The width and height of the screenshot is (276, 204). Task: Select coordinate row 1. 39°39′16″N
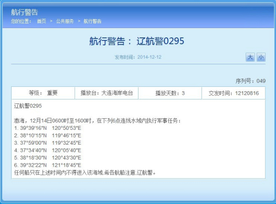pos(47,128)
